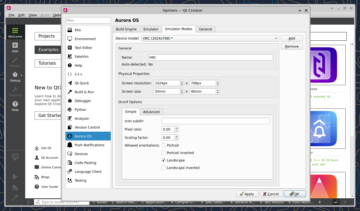Cancel the Options dialog
The width and height of the screenshot is (360, 211).
click(271, 194)
